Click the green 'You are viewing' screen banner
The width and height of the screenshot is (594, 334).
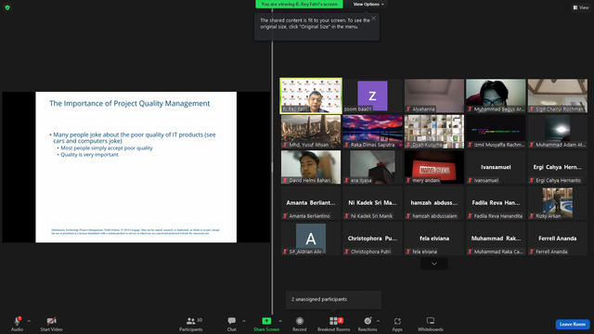pyautogui.click(x=299, y=4)
